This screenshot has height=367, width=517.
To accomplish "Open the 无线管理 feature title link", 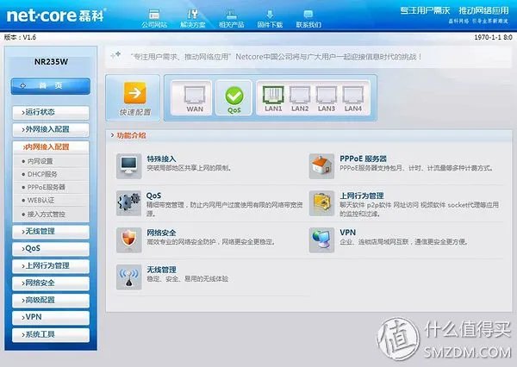I will click(x=162, y=270).
